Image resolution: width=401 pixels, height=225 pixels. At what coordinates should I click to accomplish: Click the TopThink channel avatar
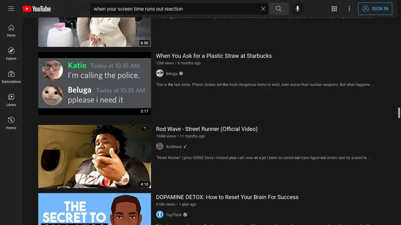160,215
